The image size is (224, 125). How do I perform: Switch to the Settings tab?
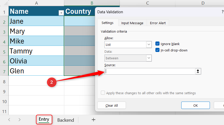coord(108,23)
